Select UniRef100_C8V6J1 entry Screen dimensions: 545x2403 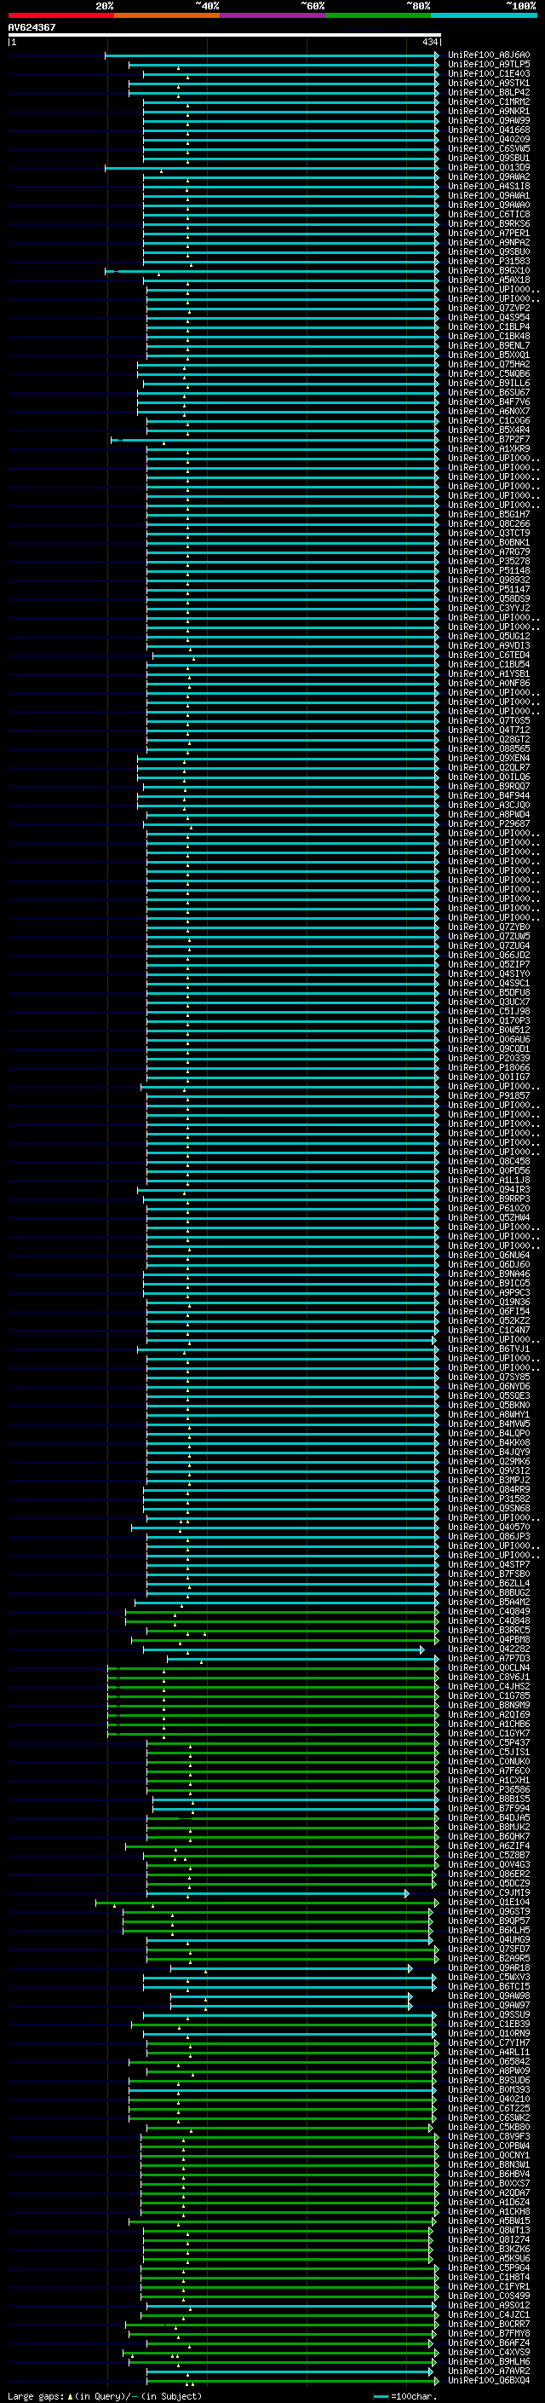click(x=488, y=1677)
